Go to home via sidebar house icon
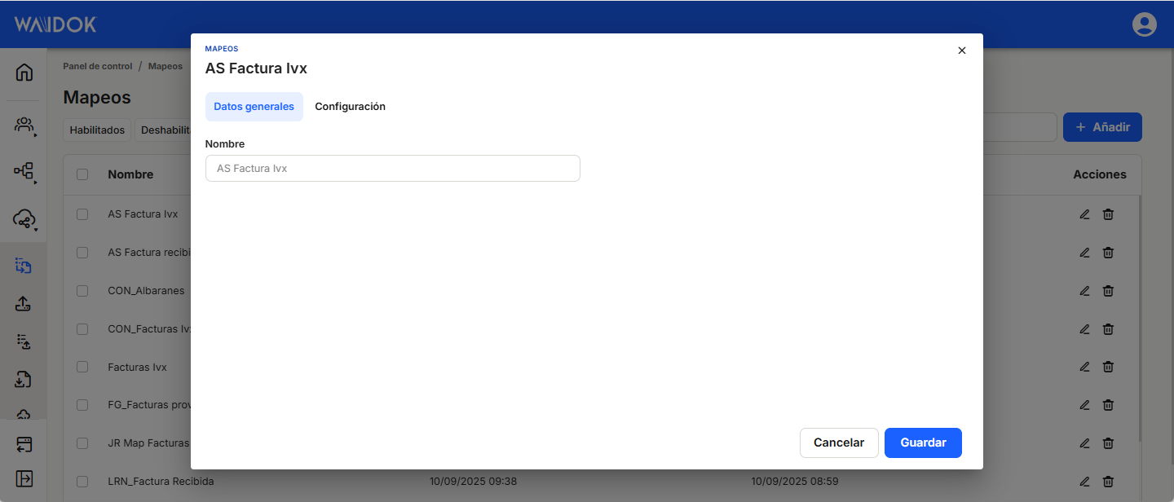 click(x=24, y=73)
